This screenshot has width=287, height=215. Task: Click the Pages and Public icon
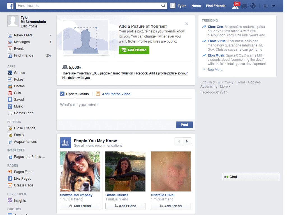coord(10,157)
